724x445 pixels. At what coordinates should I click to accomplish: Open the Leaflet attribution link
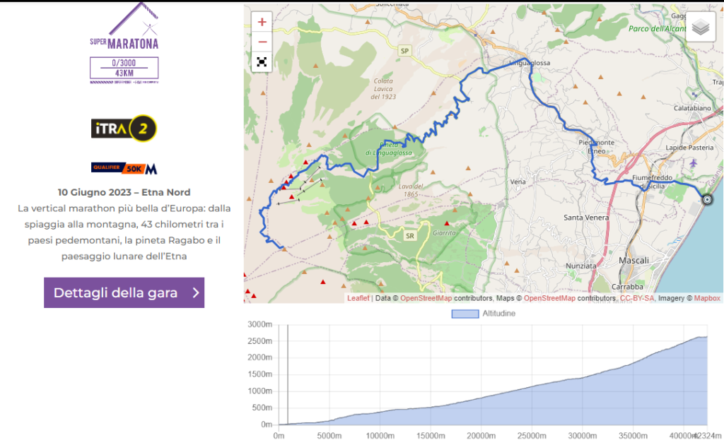[358, 298]
